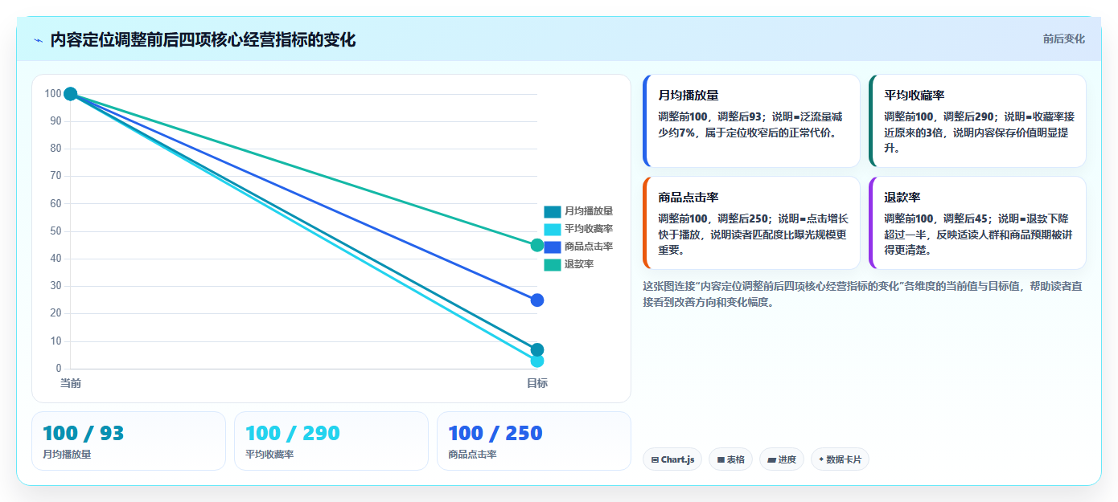
Task: Click the lightning icon beside the title
Action: (x=38, y=40)
